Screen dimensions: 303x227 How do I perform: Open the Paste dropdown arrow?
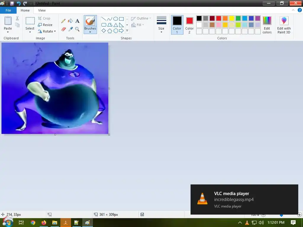(8, 32)
